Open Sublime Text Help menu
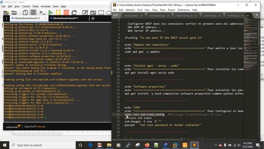This screenshot has height=149, width=264. (195, 10)
